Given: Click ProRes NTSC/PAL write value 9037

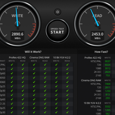Looking at the screenshot, I should click(108, 61).
